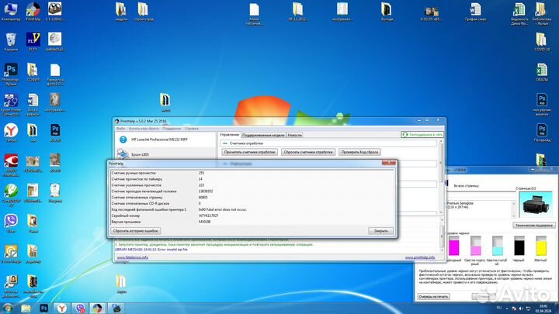Open Windows Explorer from the taskbar

click(x=26, y=308)
